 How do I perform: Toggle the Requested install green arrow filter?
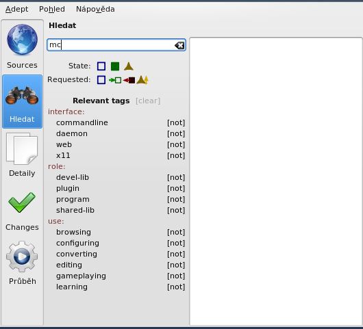pos(115,80)
